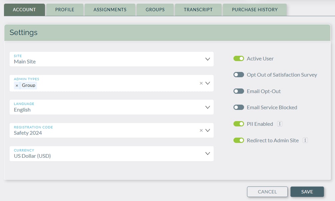Viewport: 335px width, 201px height.
Task: Open the Admin Types dropdown arrow
Action: tap(208, 83)
